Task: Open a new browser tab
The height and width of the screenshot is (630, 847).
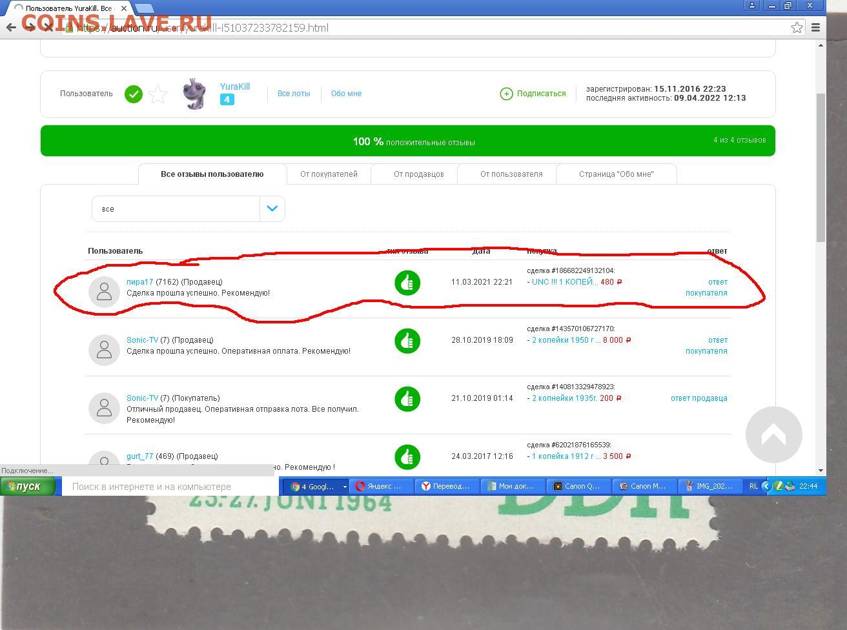Action: [x=144, y=8]
